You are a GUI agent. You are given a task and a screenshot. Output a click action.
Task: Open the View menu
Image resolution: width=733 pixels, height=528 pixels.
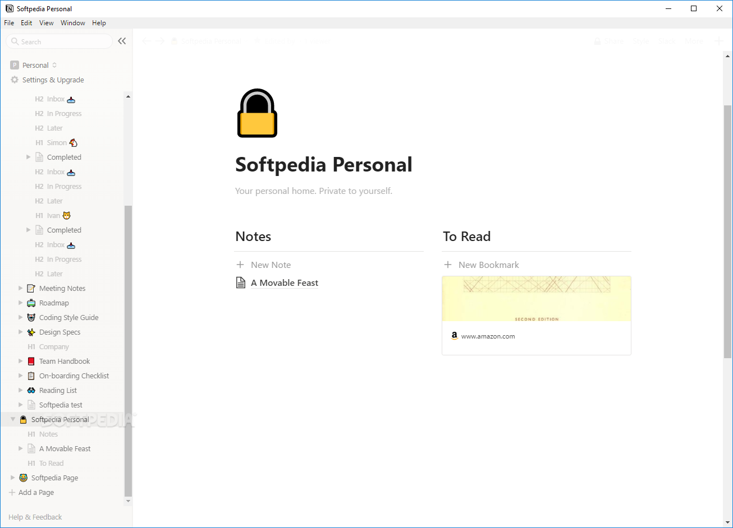coord(47,23)
